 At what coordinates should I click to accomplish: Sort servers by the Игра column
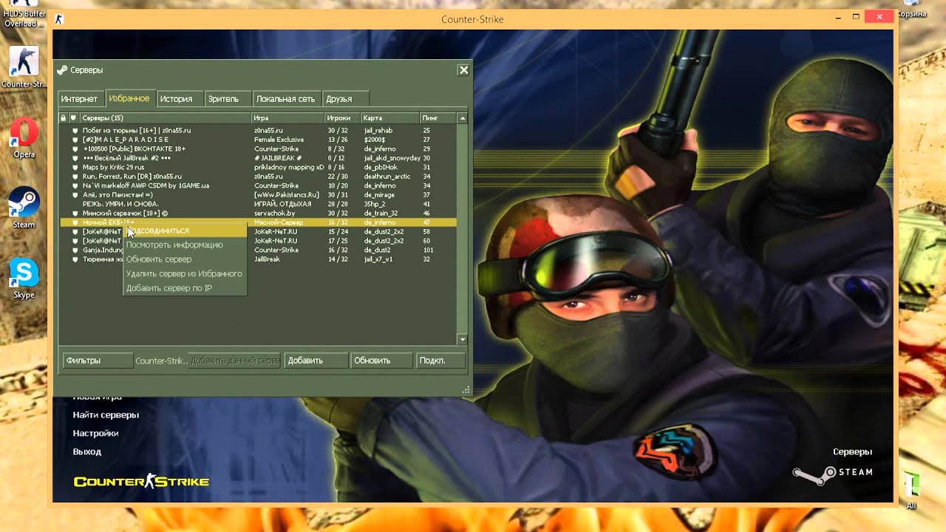point(288,118)
